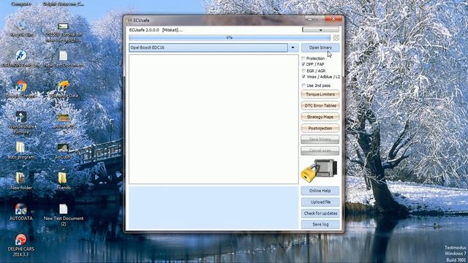468x263 pixels.
Task: Click inside the empty results list area
Action: coord(214,119)
